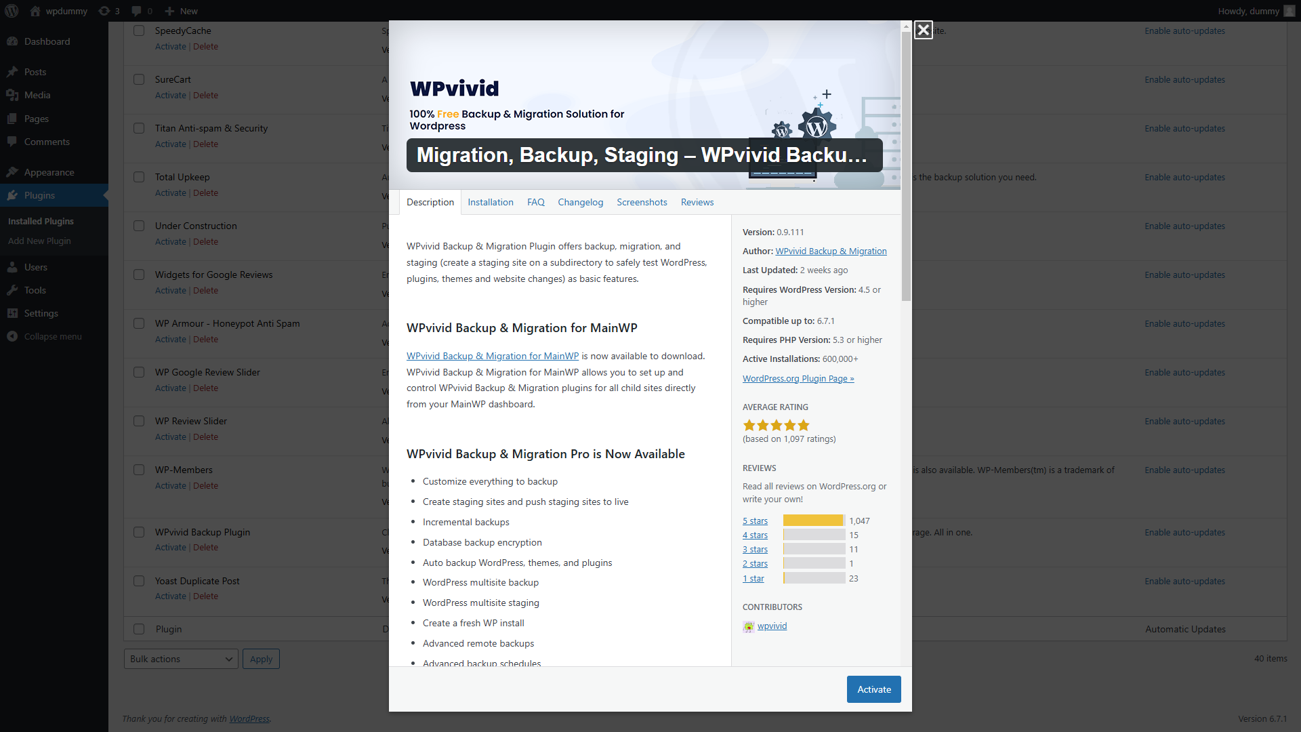
Task: Click the 4 stars rating bar
Action: click(x=814, y=535)
